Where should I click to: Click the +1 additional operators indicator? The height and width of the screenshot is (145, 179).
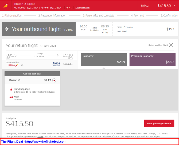pos(22,65)
